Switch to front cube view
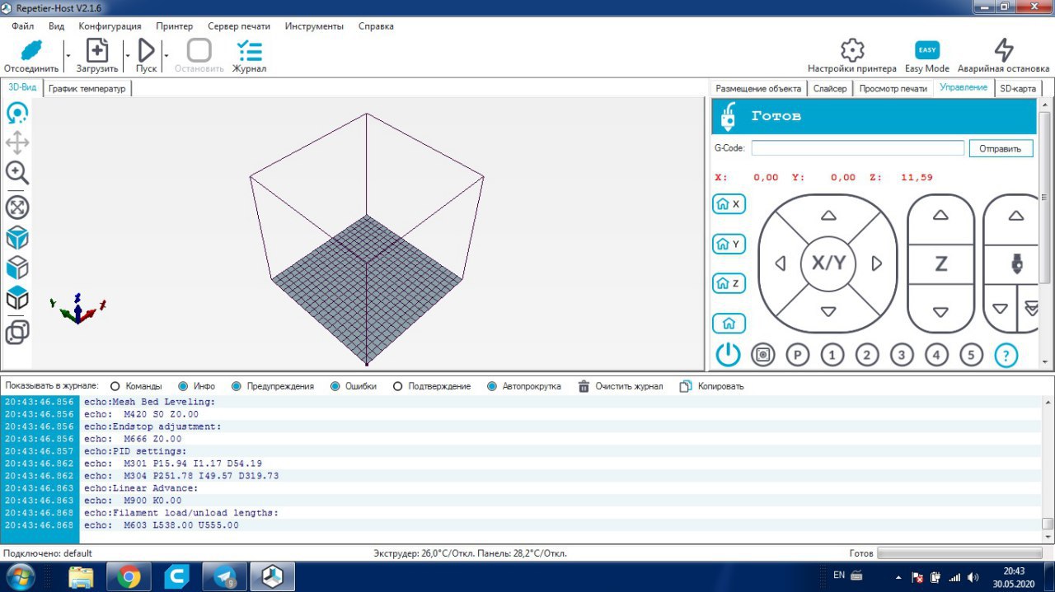The height and width of the screenshot is (592, 1055). click(17, 268)
